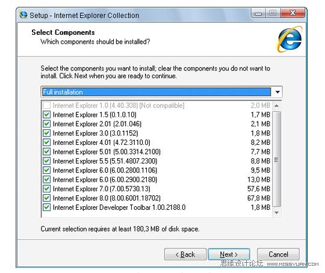Uncheck Internet Explorer 5.5 (5.51.4807.2300)
The width and height of the screenshot is (325, 273).
46,161
